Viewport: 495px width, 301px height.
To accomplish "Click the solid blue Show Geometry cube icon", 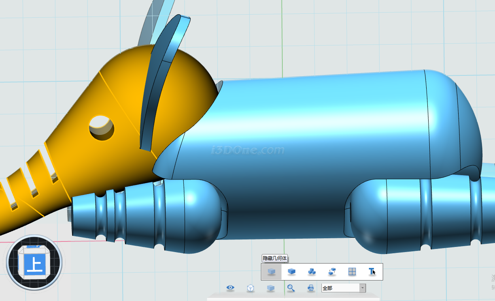I will coord(292,271).
